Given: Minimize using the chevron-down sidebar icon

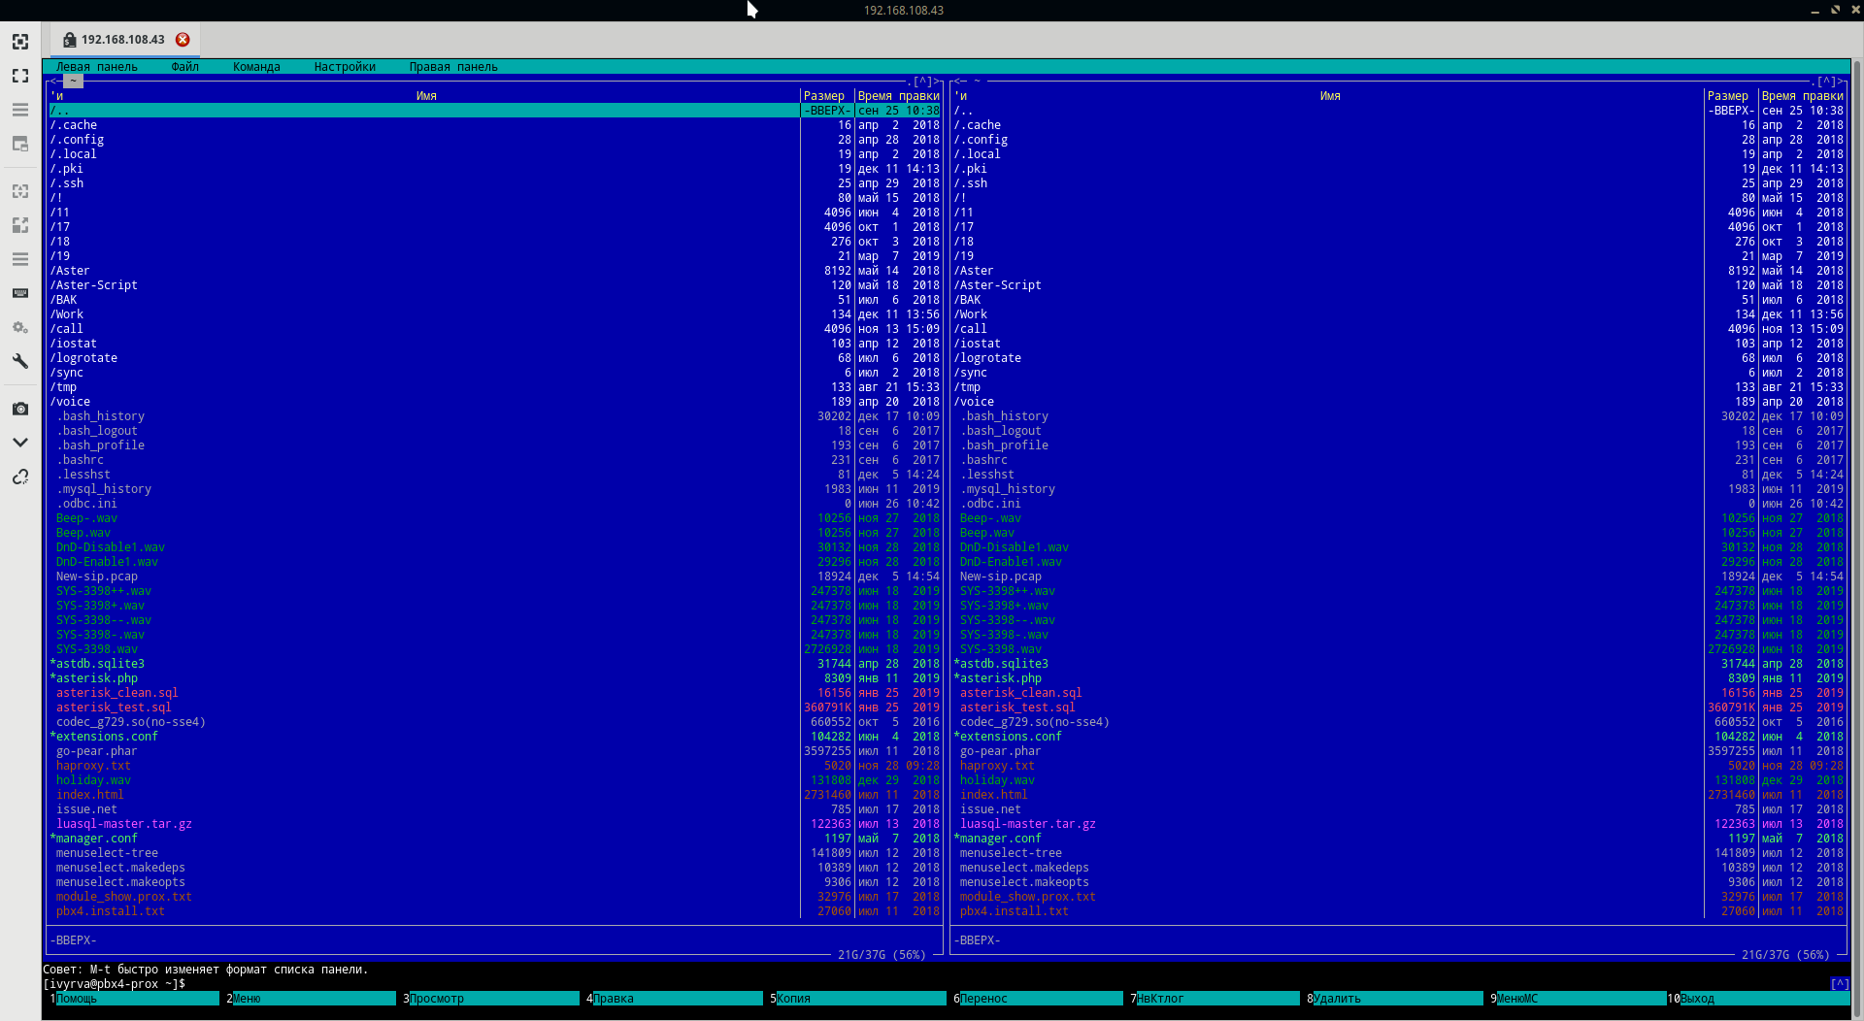Looking at the screenshot, I should [x=20, y=443].
